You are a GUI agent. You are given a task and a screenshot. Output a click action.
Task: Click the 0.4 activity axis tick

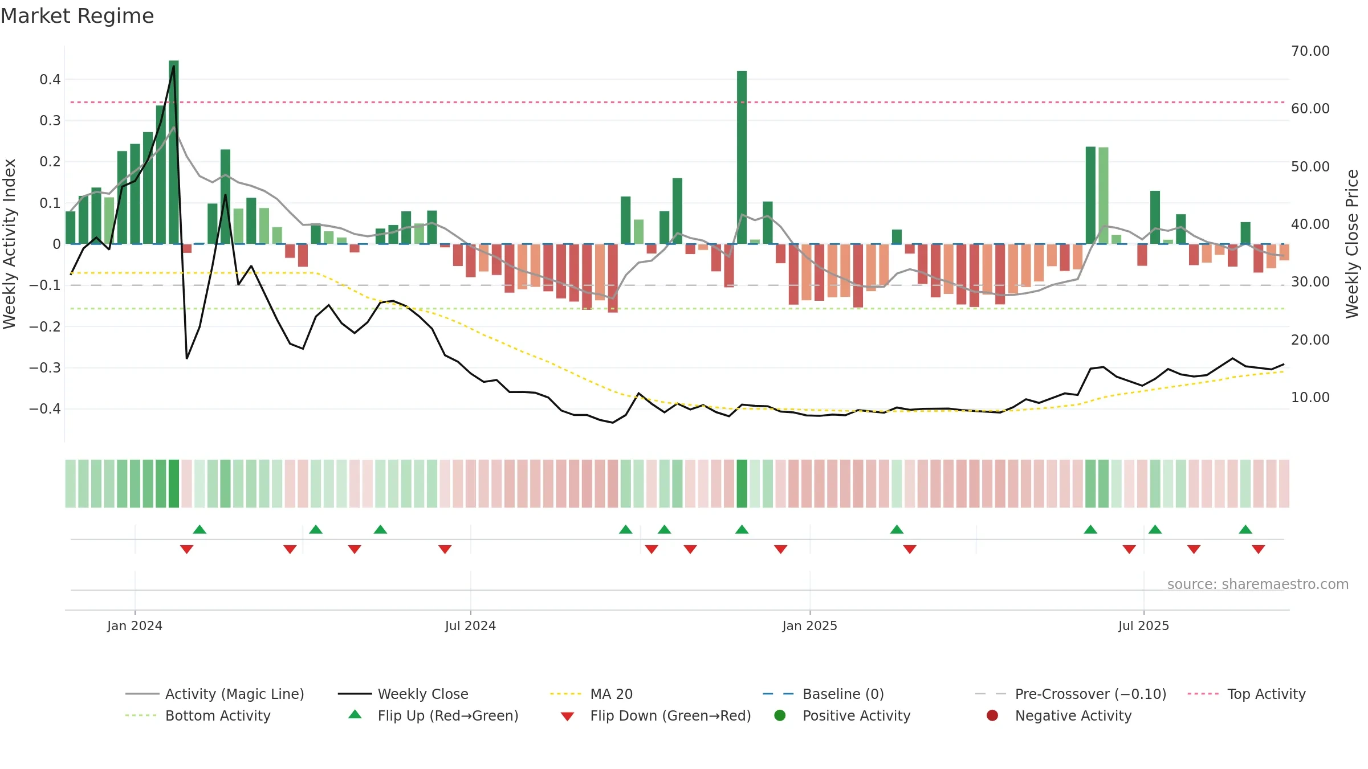pyautogui.click(x=50, y=79)
